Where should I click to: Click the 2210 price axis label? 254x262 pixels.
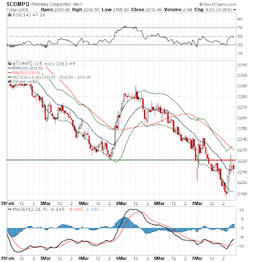click(242, 172)
